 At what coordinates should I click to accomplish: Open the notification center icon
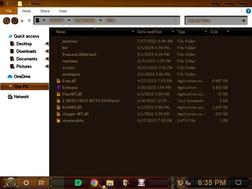click(x=238, y=183)
